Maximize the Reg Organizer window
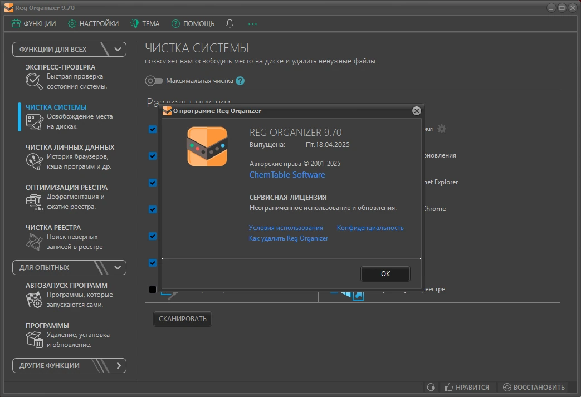This screenshot has height=397, width=581. [562, 8]
